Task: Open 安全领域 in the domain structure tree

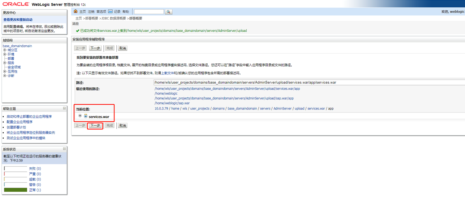Action: 14,67
